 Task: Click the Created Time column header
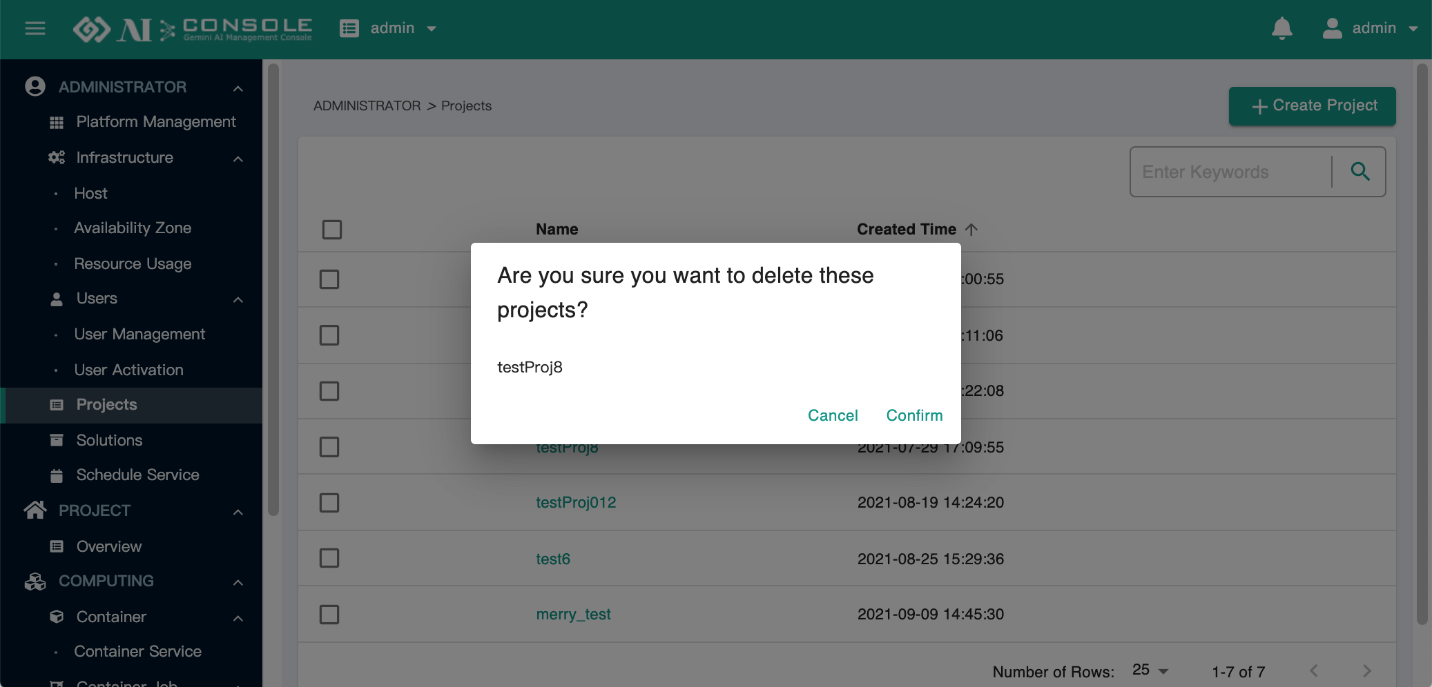point(907,229)
